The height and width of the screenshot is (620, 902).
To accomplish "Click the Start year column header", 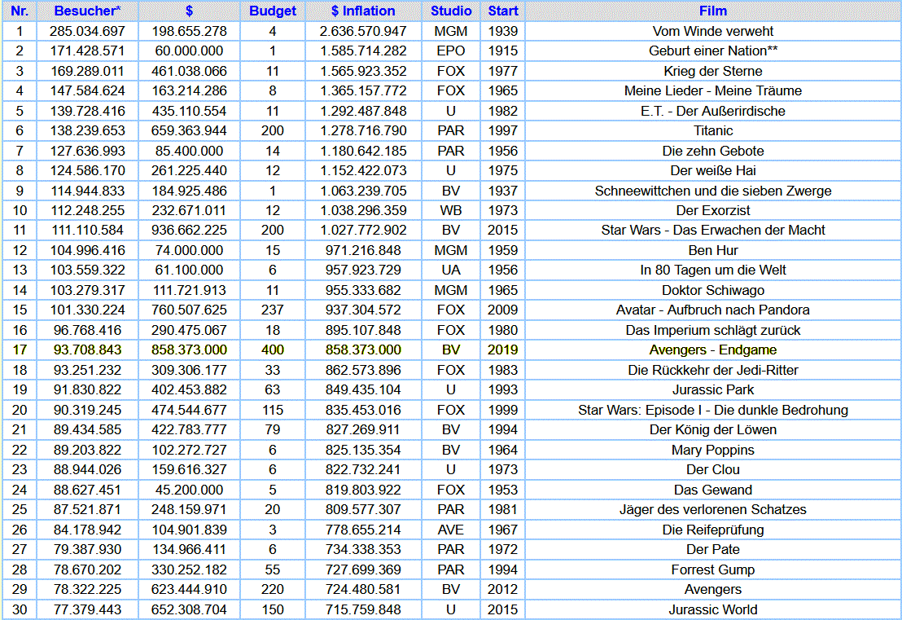I will click(503, 11).
